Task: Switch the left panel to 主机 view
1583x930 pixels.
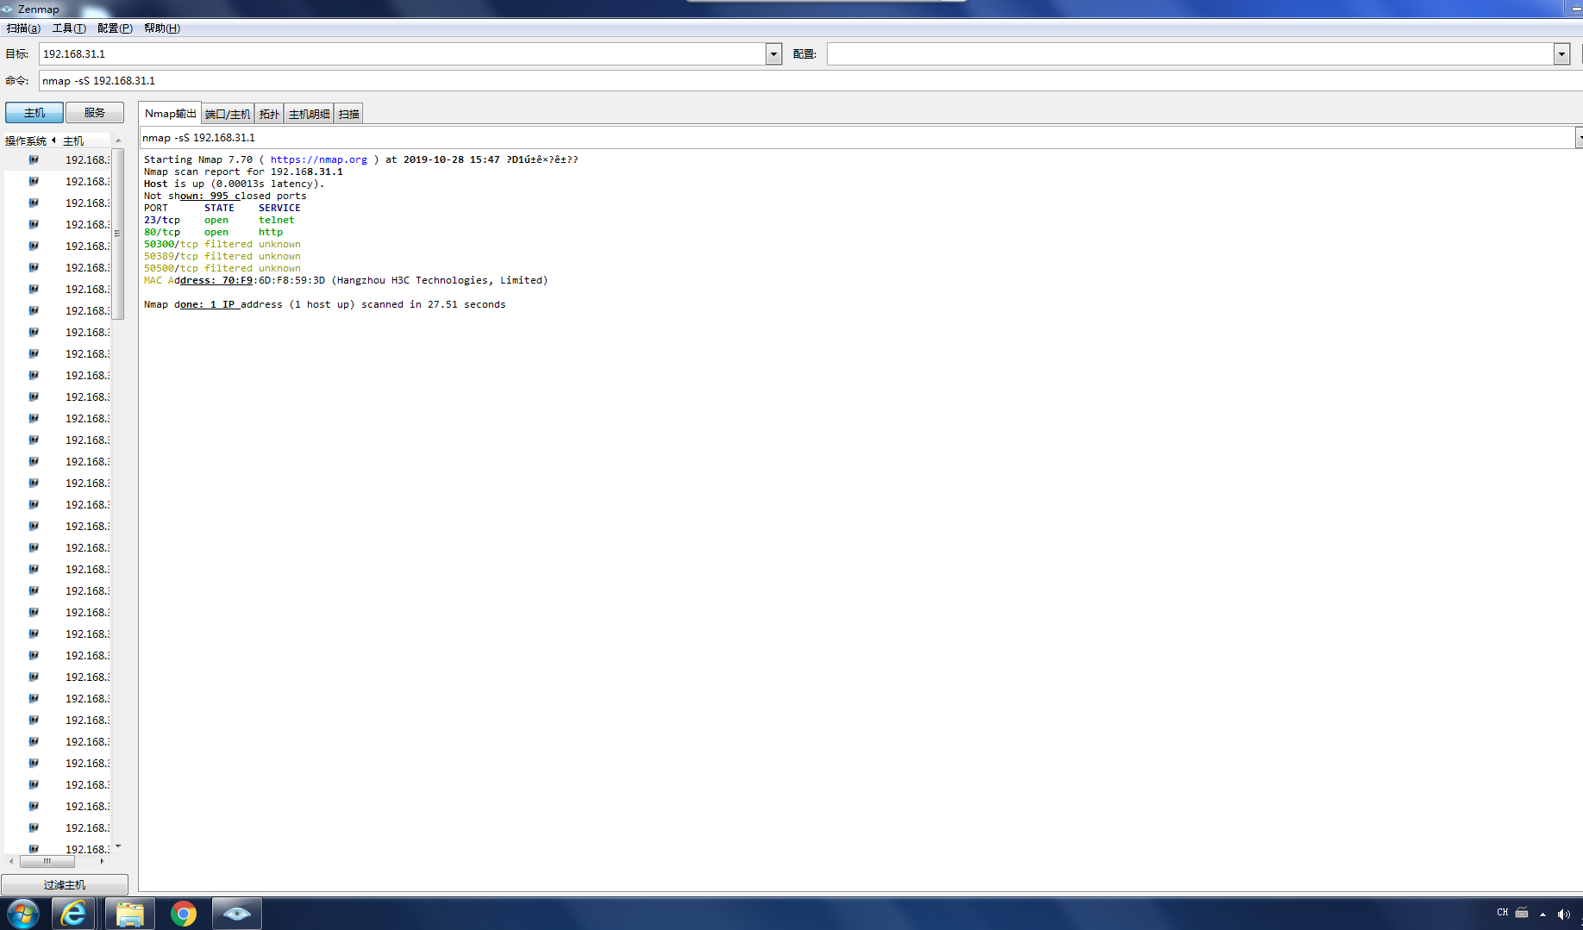Action: tap(34, 113)
